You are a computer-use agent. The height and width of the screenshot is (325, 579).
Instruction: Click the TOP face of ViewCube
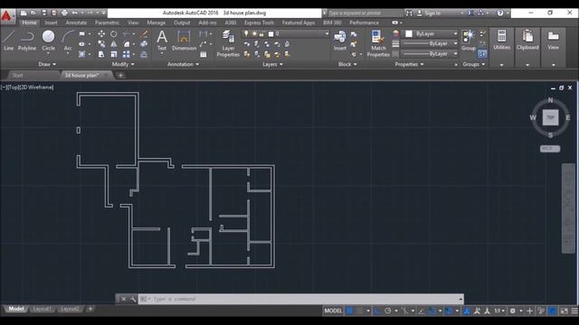[x=550, y=117]
